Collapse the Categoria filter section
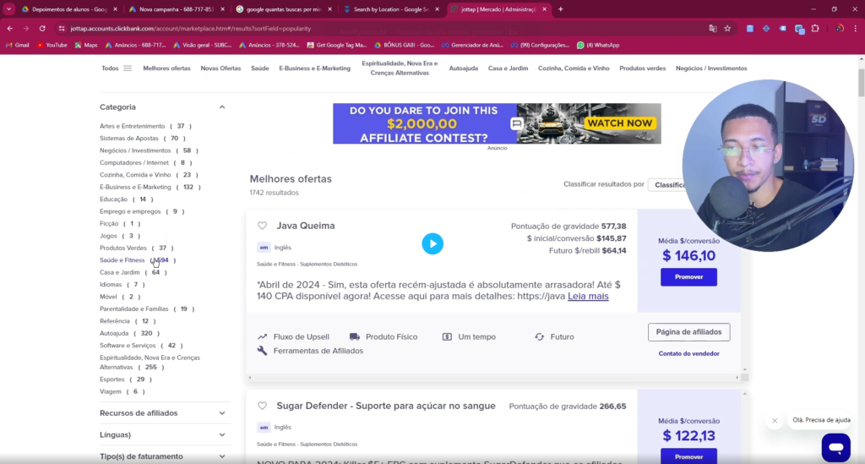The width and height of the screenshot is (865, 464). coord(222,107)
